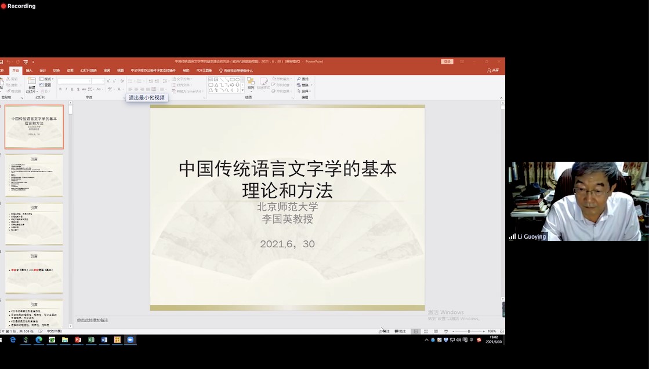Click the 批注 comments status bar button
Image resolution: width=649 pixels, height=369 pixels.
point(400,331)
